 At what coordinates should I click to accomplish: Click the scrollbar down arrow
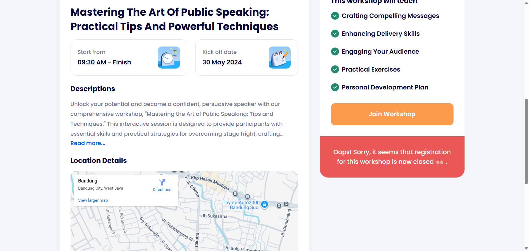click(x=526, y=248)
